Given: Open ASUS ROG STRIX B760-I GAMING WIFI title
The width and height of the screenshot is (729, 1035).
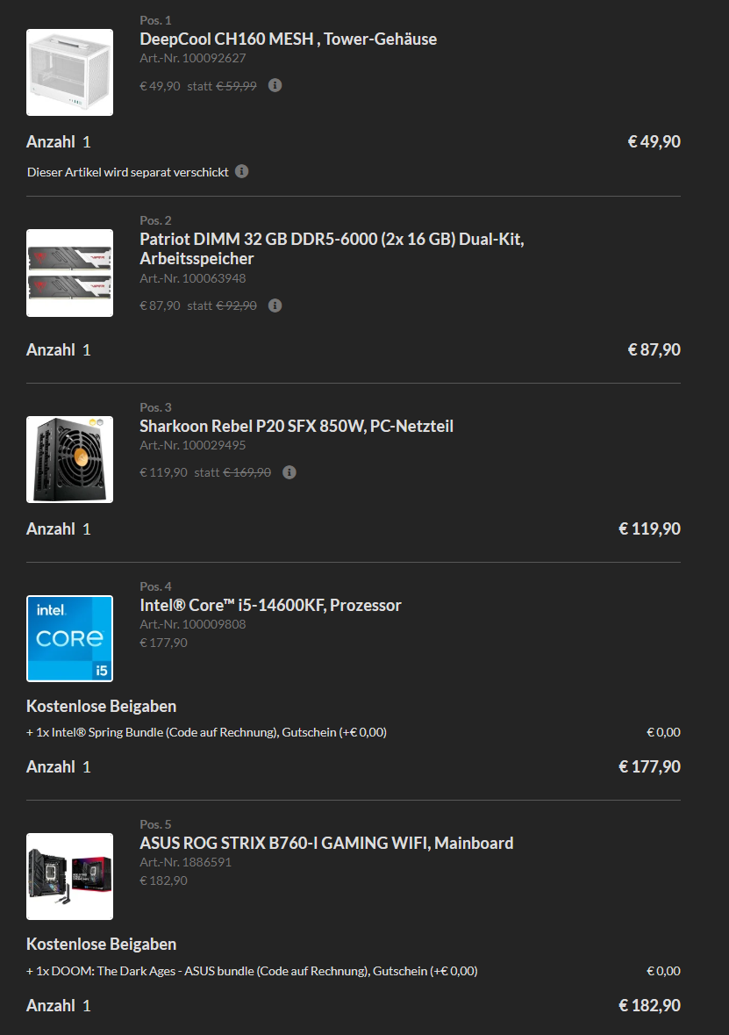Looking at the screenshot, I should [326, 843].
